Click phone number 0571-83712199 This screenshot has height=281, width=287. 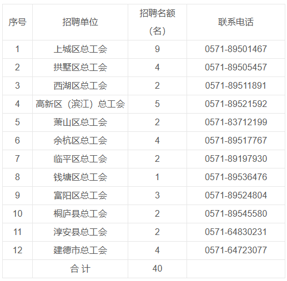coord(236,122)
